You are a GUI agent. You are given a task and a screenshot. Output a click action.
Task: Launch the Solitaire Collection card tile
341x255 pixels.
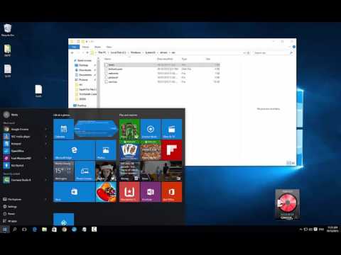tap(129, 150)
